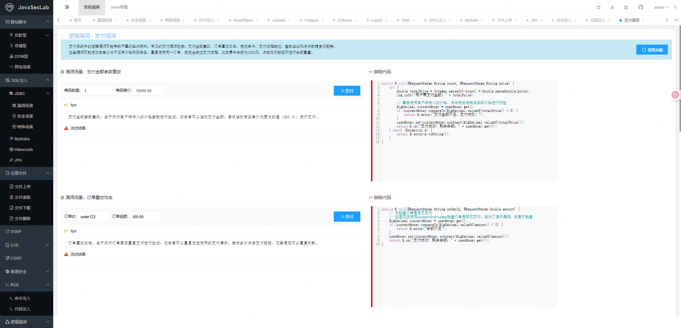The image size is (681, 328).
Task: Select 文件上传 in the sidebar
Action: click(x=22, y=187)
